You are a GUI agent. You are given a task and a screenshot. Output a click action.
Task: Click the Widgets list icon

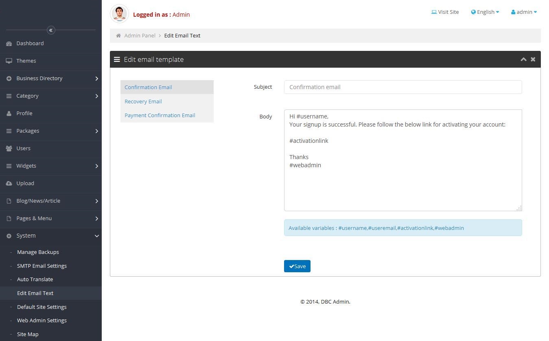tap(9, 166)
